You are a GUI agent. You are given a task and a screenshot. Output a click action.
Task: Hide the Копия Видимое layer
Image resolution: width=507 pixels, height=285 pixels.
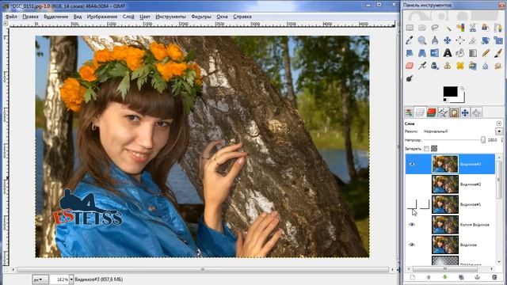coord(412,225)
